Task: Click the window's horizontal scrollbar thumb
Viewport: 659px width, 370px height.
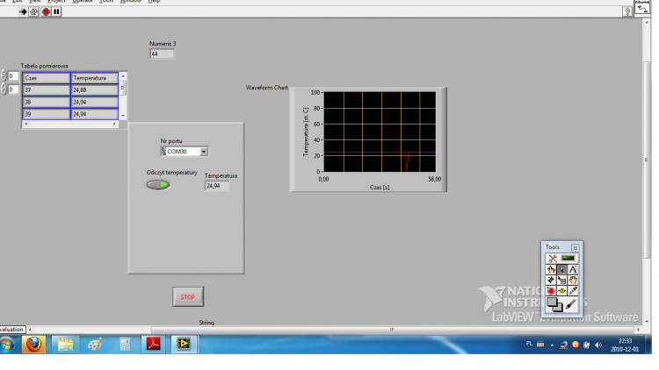Action: 392,330
